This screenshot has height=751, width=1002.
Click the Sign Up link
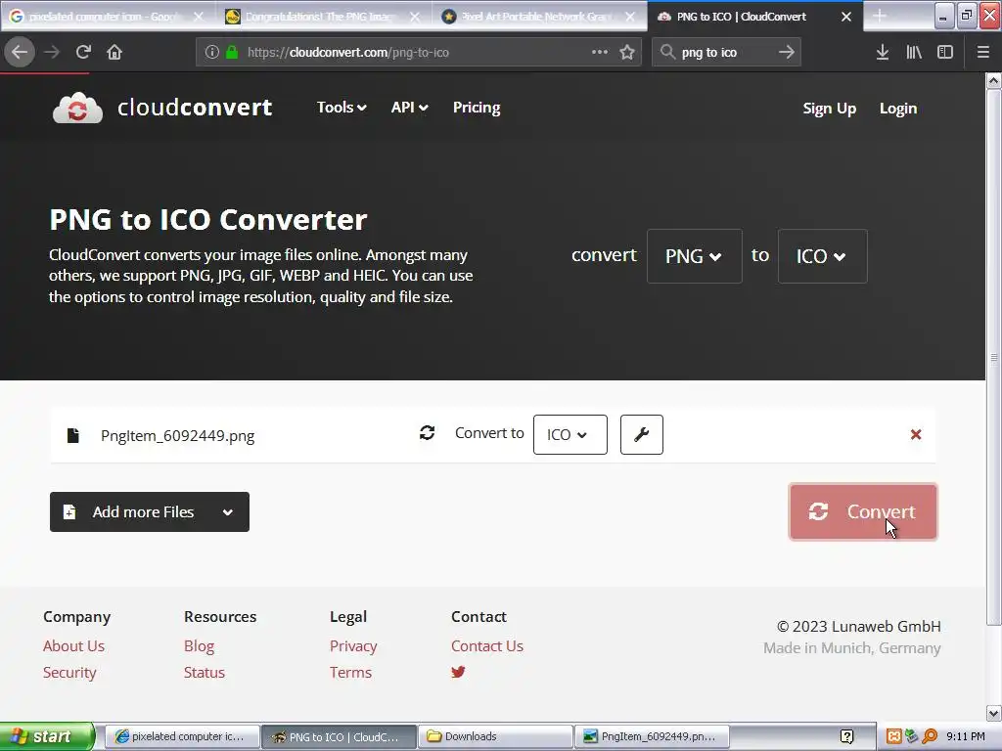pos(829,109)
